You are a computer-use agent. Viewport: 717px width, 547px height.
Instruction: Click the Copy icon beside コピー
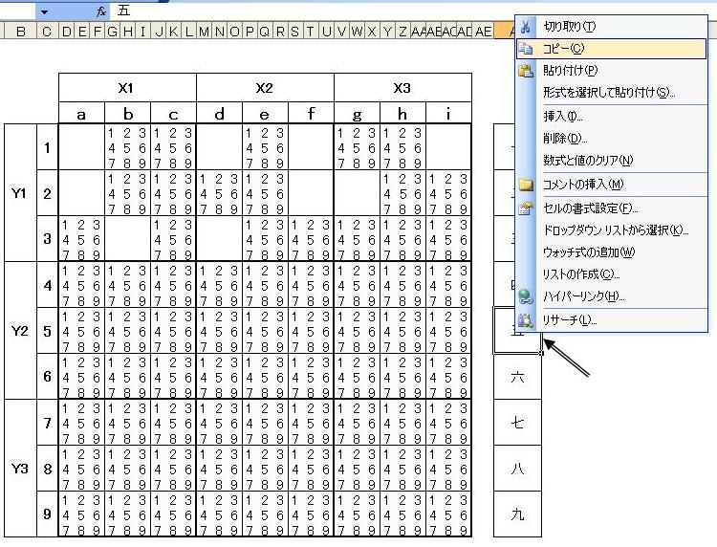point(525,49)
